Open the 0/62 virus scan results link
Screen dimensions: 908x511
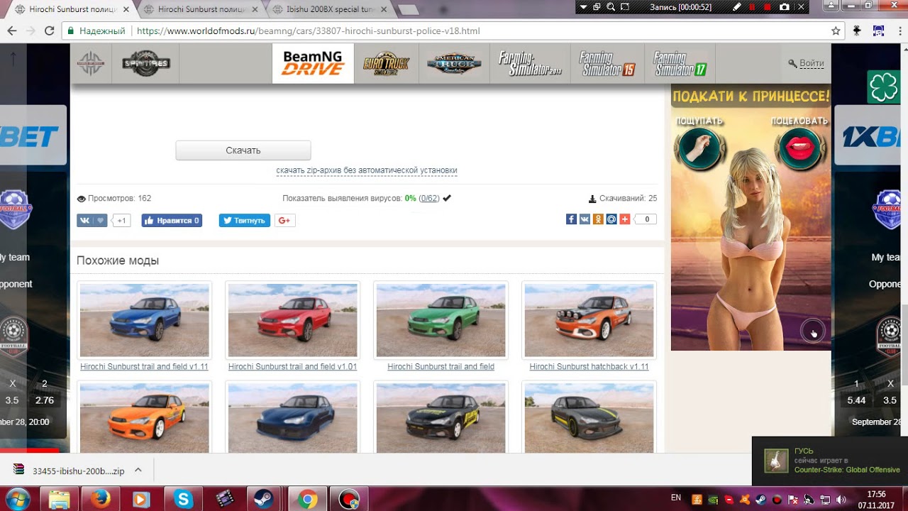(429, 199)
